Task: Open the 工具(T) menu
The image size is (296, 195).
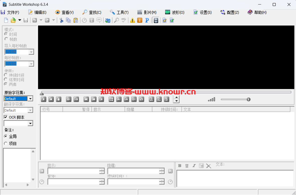Action: point(119,13)
